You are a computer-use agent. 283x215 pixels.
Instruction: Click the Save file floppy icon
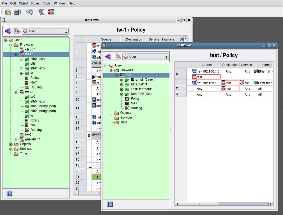click(18, 12)
